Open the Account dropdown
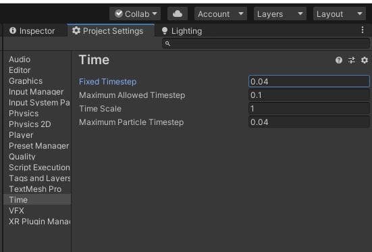This screenshot has width=372, height=252. [221, 14]
